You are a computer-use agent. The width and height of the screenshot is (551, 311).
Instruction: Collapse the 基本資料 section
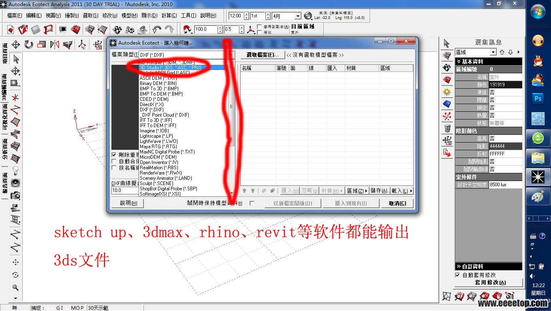click(x=488, y=62)
